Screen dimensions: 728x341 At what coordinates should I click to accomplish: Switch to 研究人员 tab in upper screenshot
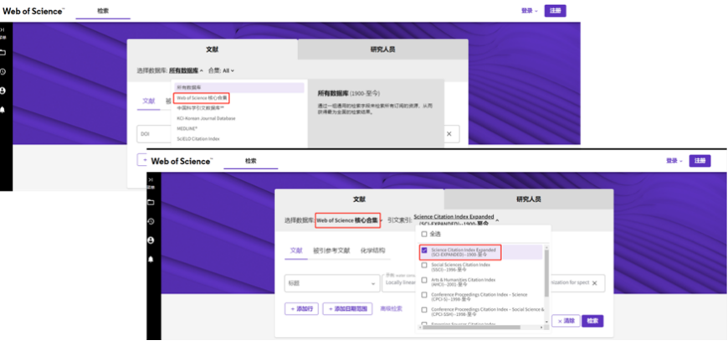382,49
